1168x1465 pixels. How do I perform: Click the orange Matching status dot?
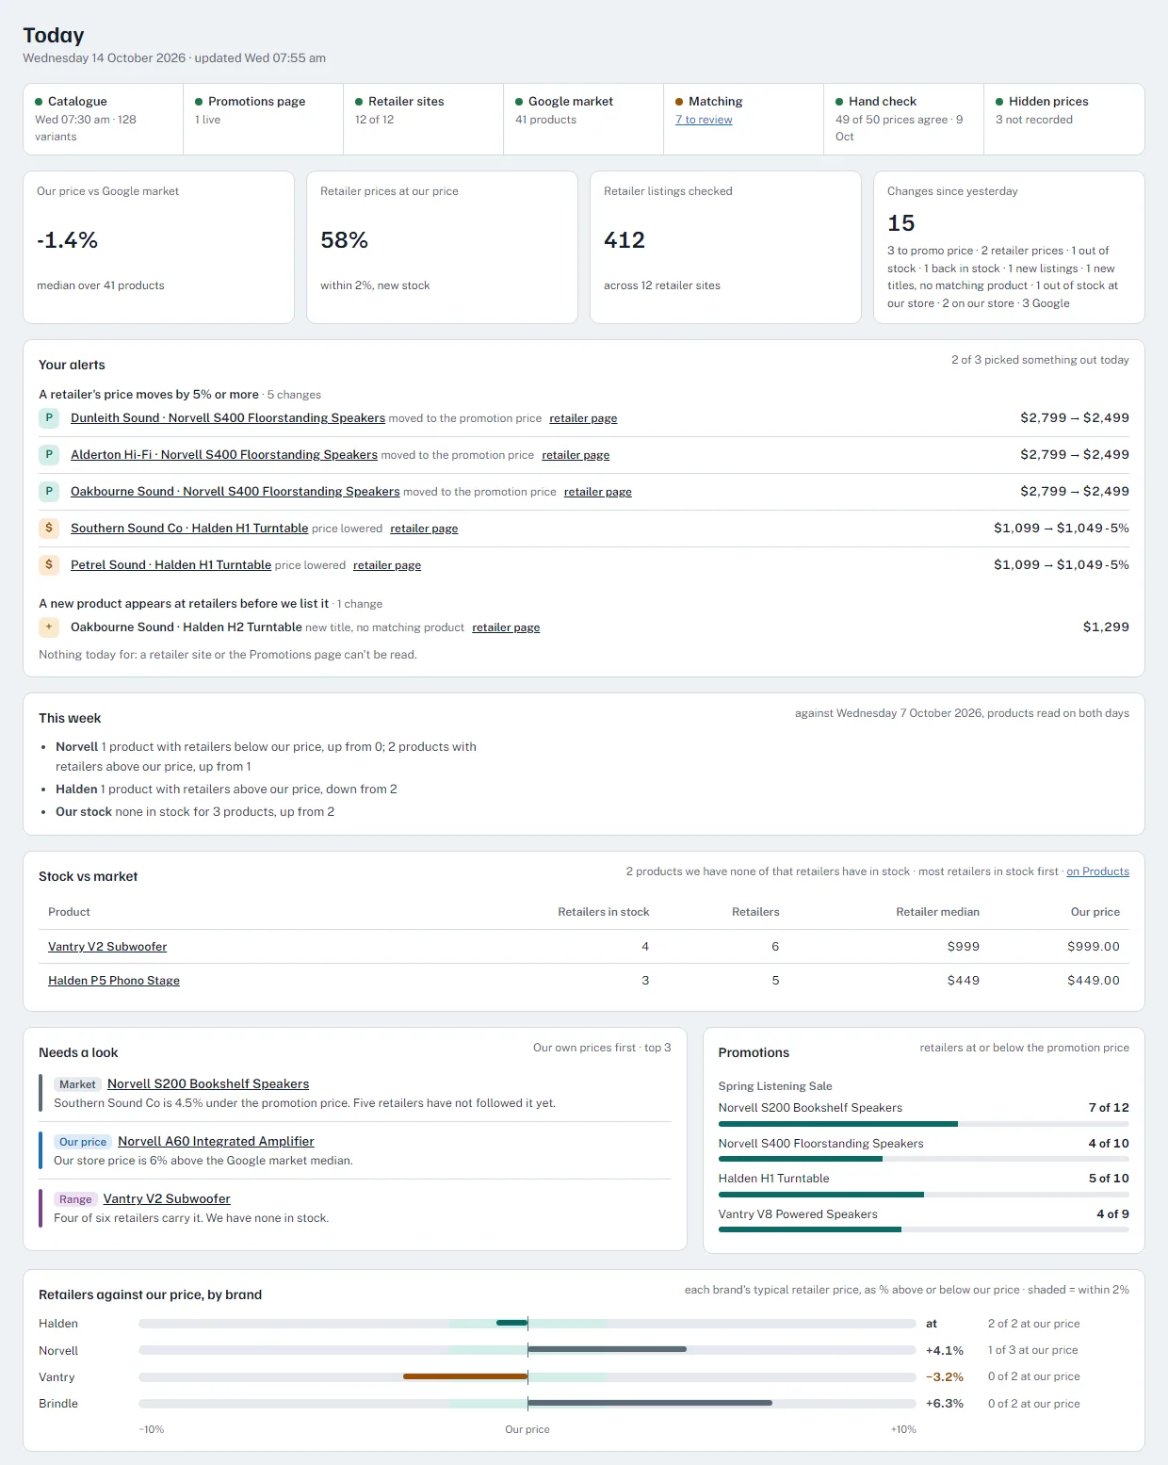pos(679,102)
